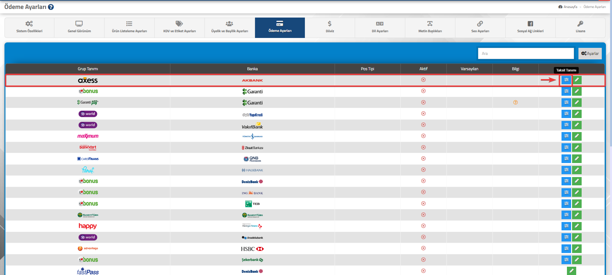
Task: Edit the bonus Garanti row
Action: pyautogui.click(x=577, y=91)
